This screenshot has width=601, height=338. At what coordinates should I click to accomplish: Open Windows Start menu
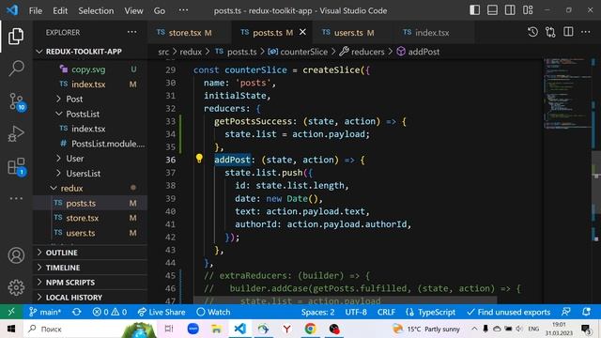tap(11, 329)
